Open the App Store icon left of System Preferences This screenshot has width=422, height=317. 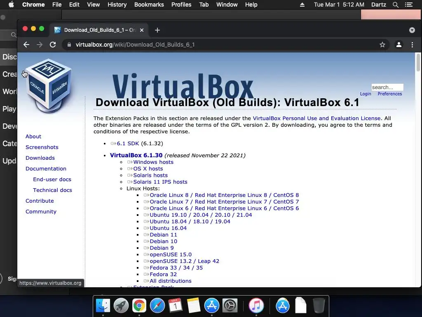click(x=211, y=306)
